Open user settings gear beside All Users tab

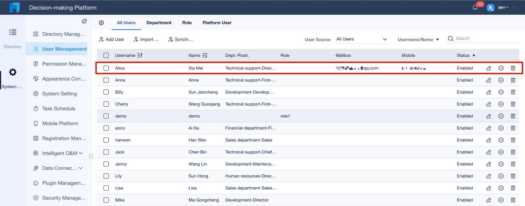[101, 23]
